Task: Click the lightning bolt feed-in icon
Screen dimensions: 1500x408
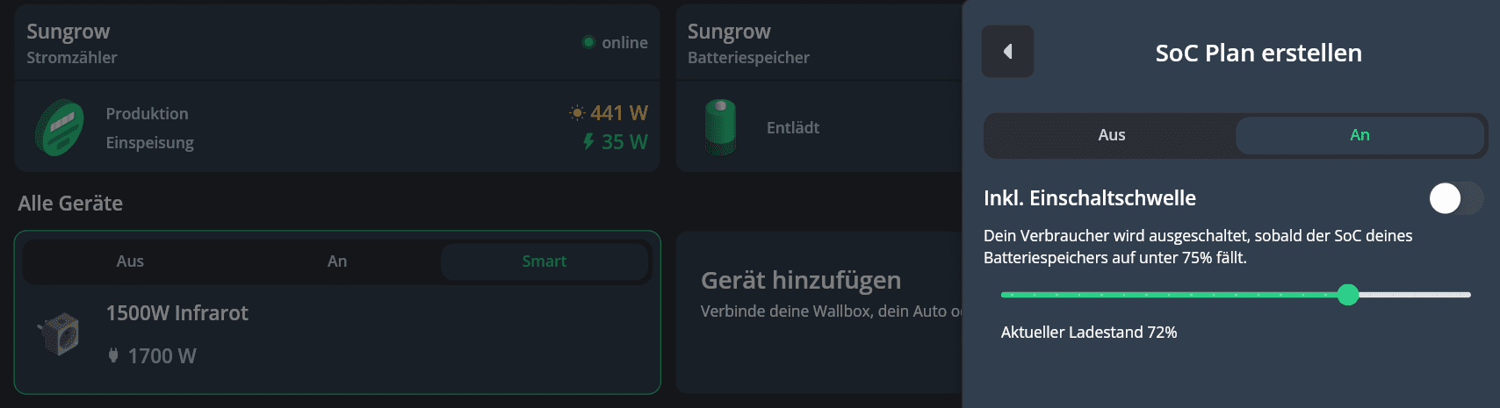Action: click(588, 141)
